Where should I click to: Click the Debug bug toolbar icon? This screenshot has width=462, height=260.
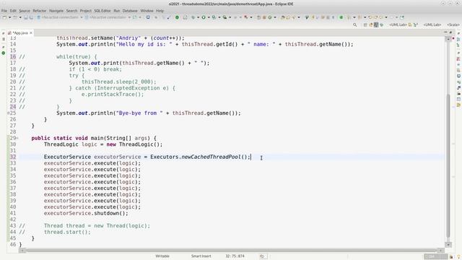point(193,17)
